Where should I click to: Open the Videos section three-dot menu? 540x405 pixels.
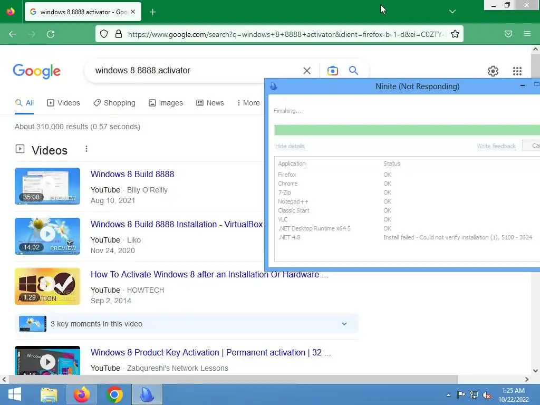tap(86, 149)
